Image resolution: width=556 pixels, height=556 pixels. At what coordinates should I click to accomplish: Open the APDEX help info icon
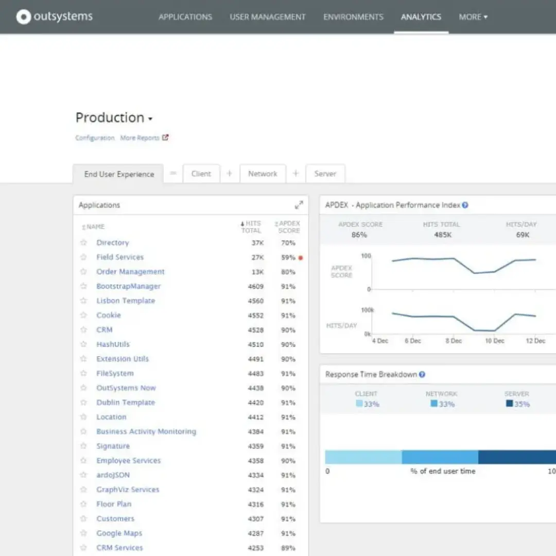point(465,205)
